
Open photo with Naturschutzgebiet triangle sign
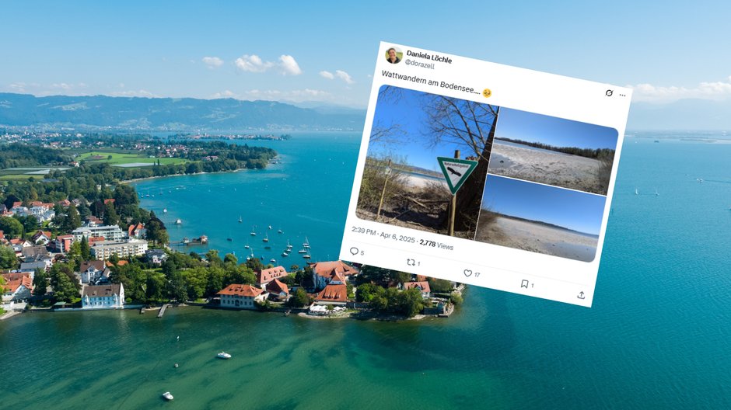click(x=427, y=162)
